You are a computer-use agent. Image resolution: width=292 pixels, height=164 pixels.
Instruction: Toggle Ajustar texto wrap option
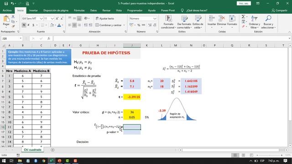pos(104,18)
